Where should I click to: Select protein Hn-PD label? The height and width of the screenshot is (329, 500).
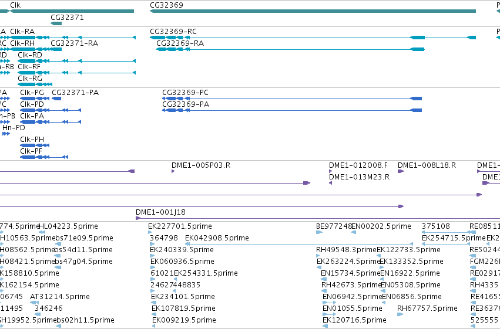(14, 128)
